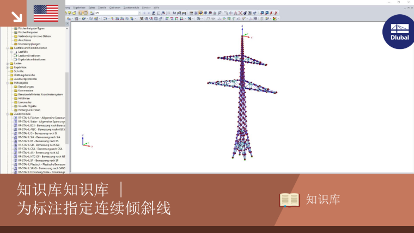This screenshot has height=233, width=414.
Task: Open the Tabelle menu
Action: pos(102,8)
